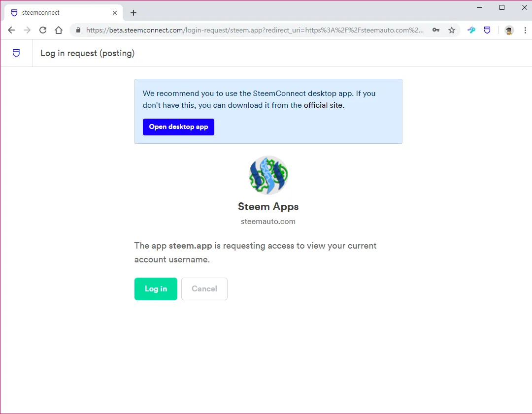Click the Steem Apps logo image
The image size is (532, 414).
268,175
